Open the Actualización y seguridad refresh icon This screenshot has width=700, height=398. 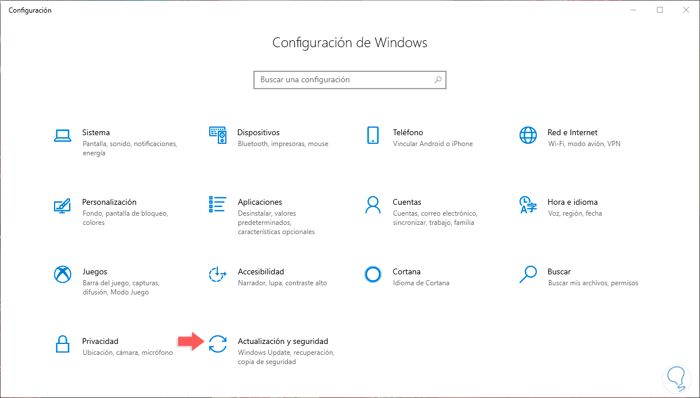click(218, 344)
